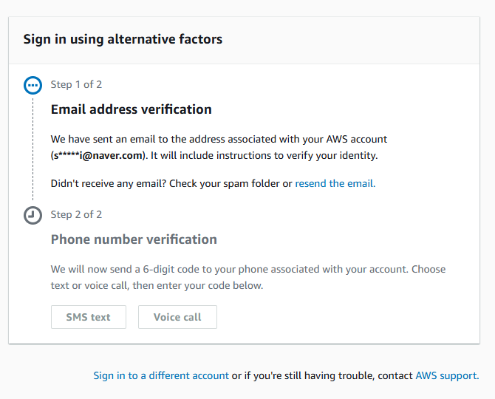Viewport: 495px width, 399px height.
Task: Choose the SMS text option
Action: click(x=89, y=317)
